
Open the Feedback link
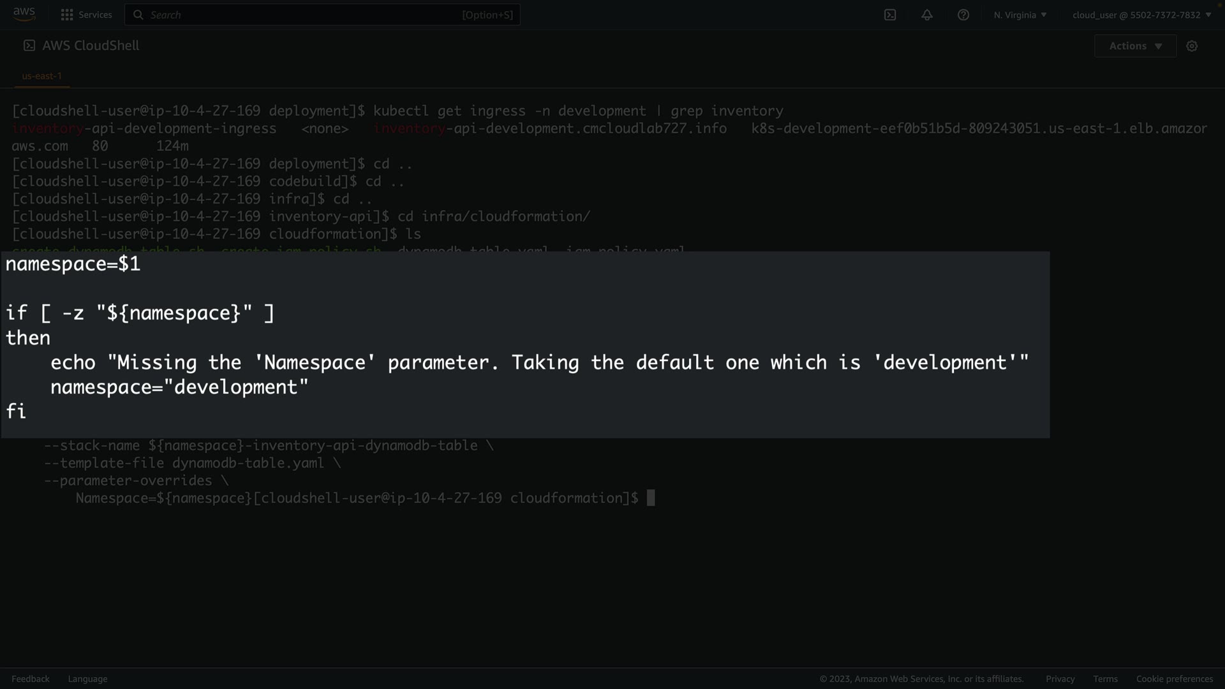pyautogui.click(x=30, y=679)
